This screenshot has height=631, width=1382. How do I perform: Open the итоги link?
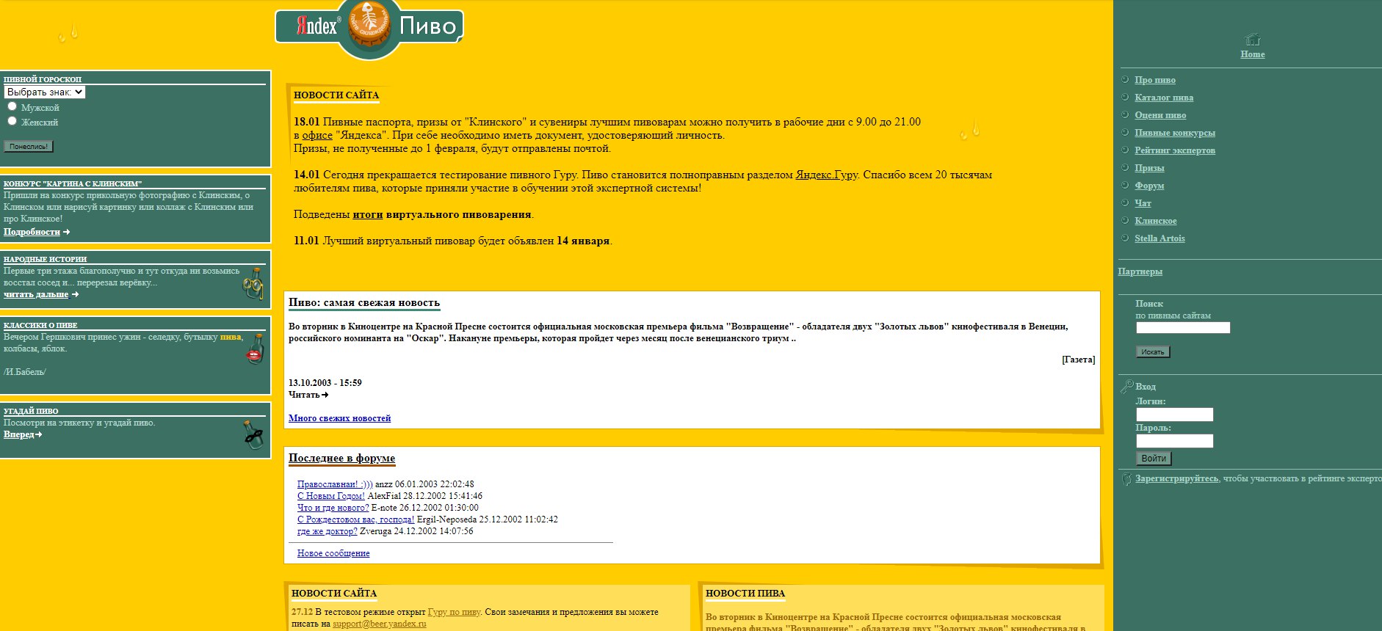point(368,214)
